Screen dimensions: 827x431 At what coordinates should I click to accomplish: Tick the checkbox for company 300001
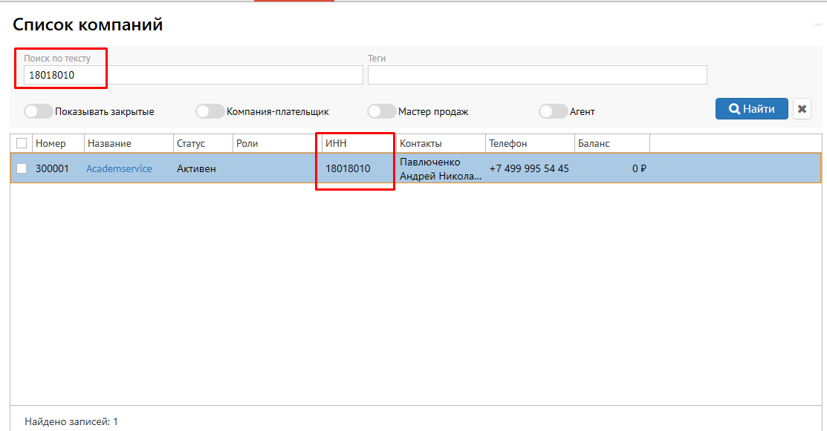(x=22, y=168)
